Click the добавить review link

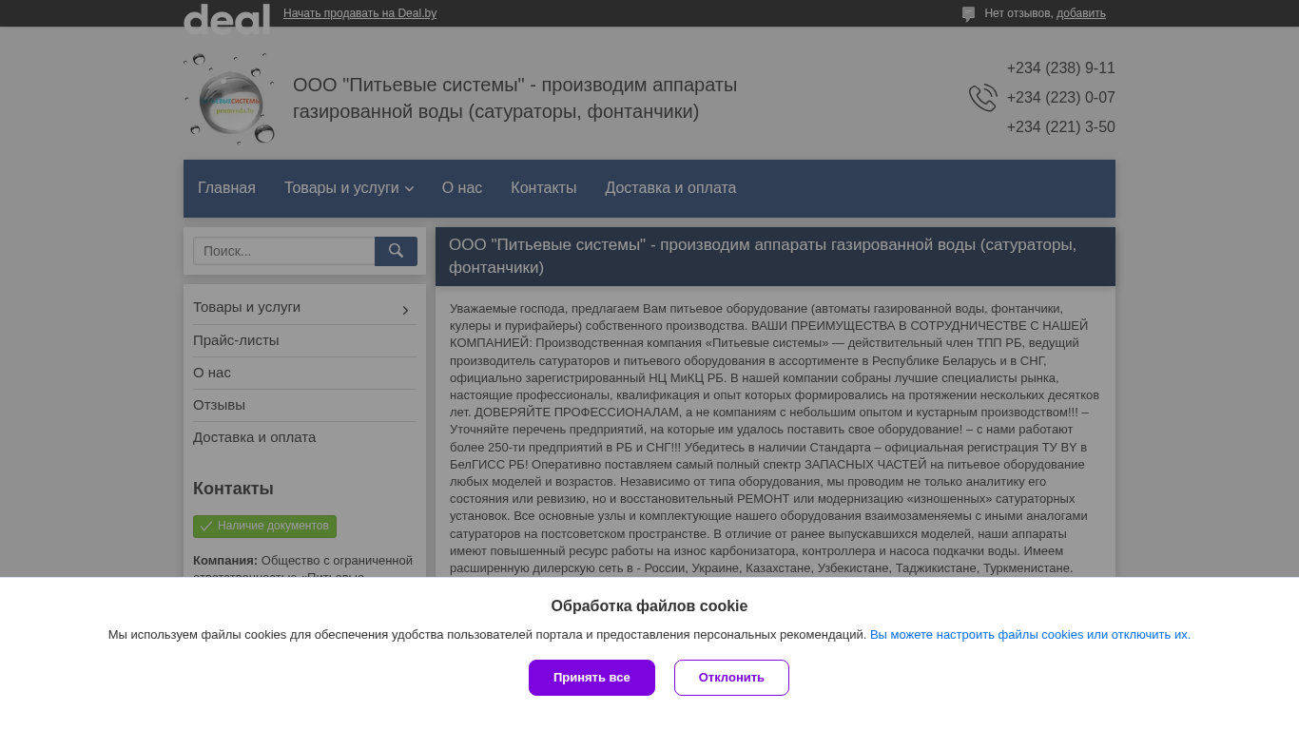pos(1081,13)
